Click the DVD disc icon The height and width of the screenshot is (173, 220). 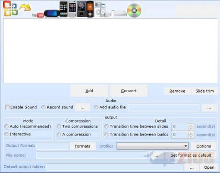pyautogui.click(x=134, y=10)
